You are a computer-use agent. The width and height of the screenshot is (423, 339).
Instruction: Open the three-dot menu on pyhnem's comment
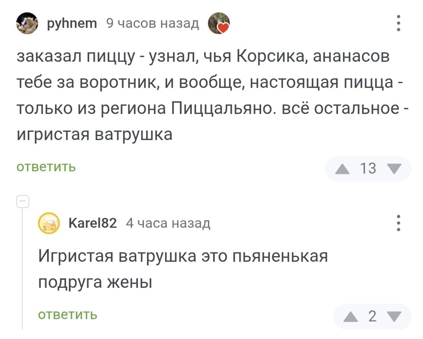[398, 23]
